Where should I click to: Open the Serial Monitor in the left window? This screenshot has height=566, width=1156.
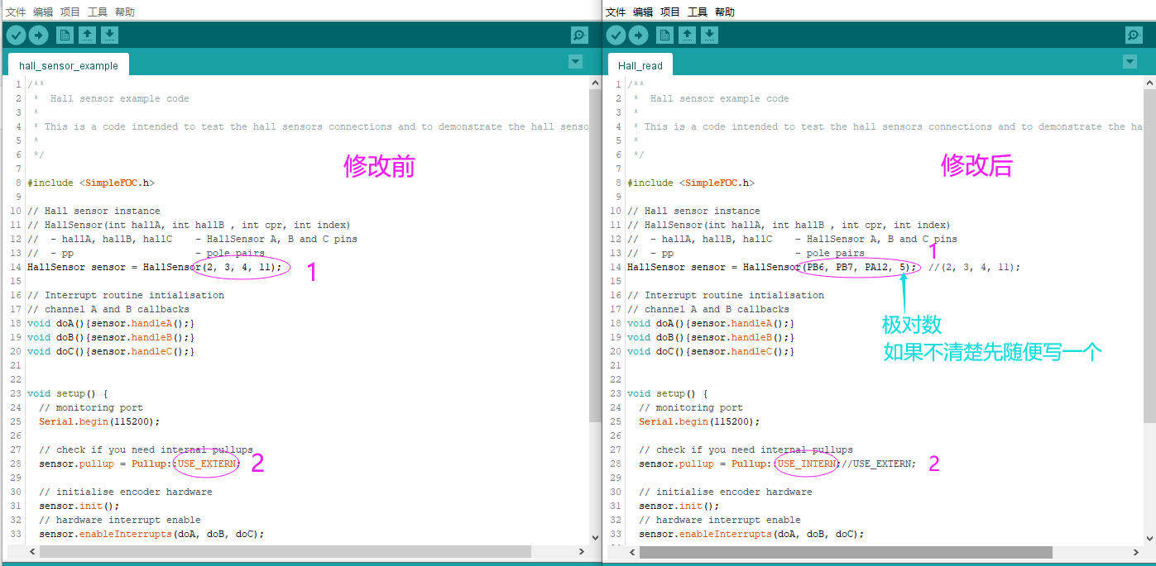point(578,35)
